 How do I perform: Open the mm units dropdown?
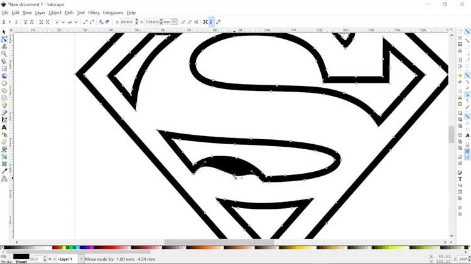174,22
